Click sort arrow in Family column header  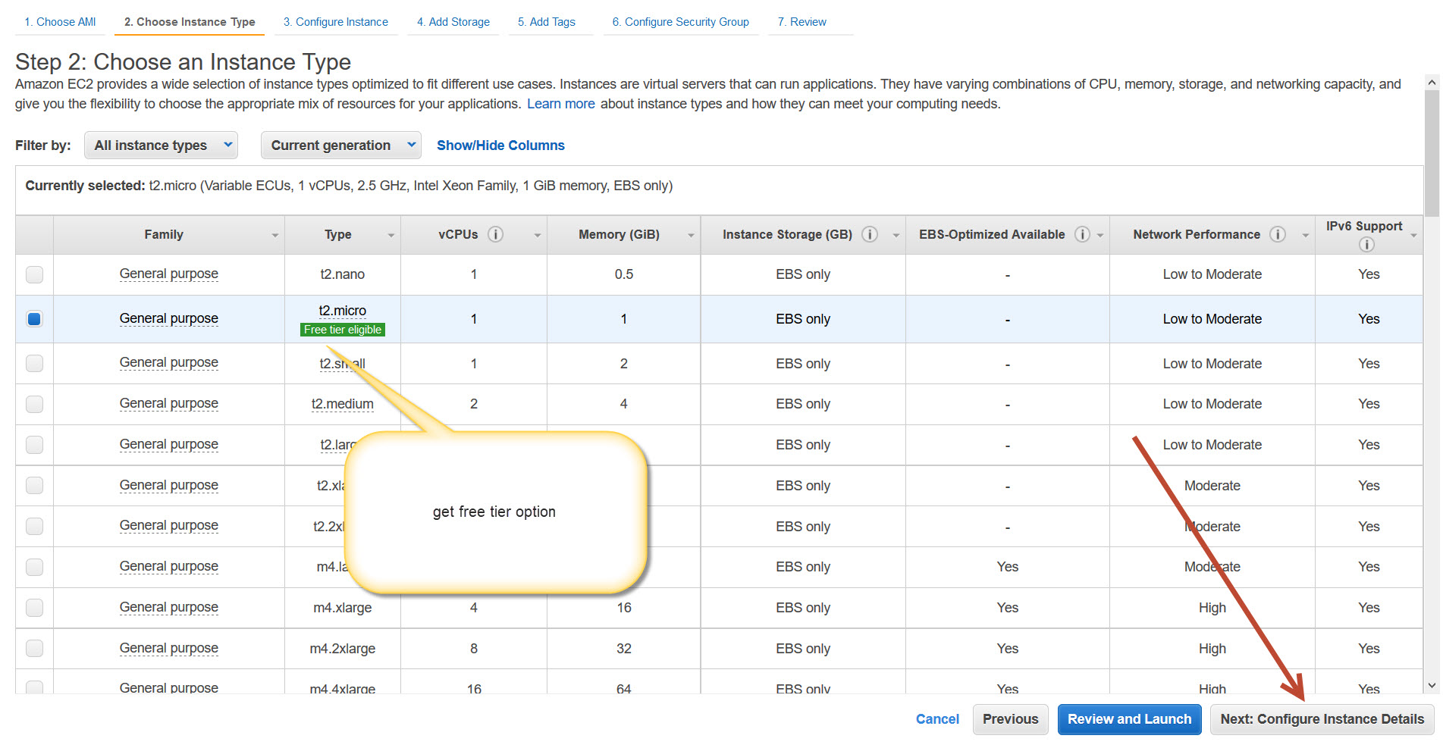[x=275, y=236]
